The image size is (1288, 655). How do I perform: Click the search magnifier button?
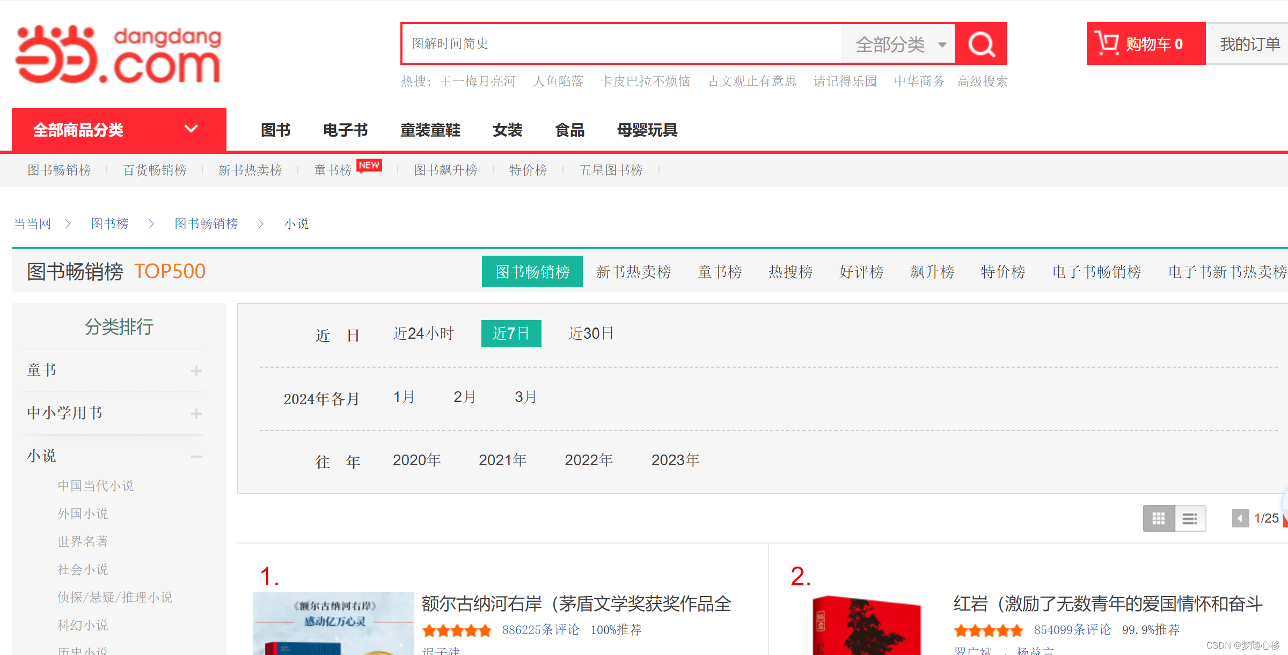981,44
